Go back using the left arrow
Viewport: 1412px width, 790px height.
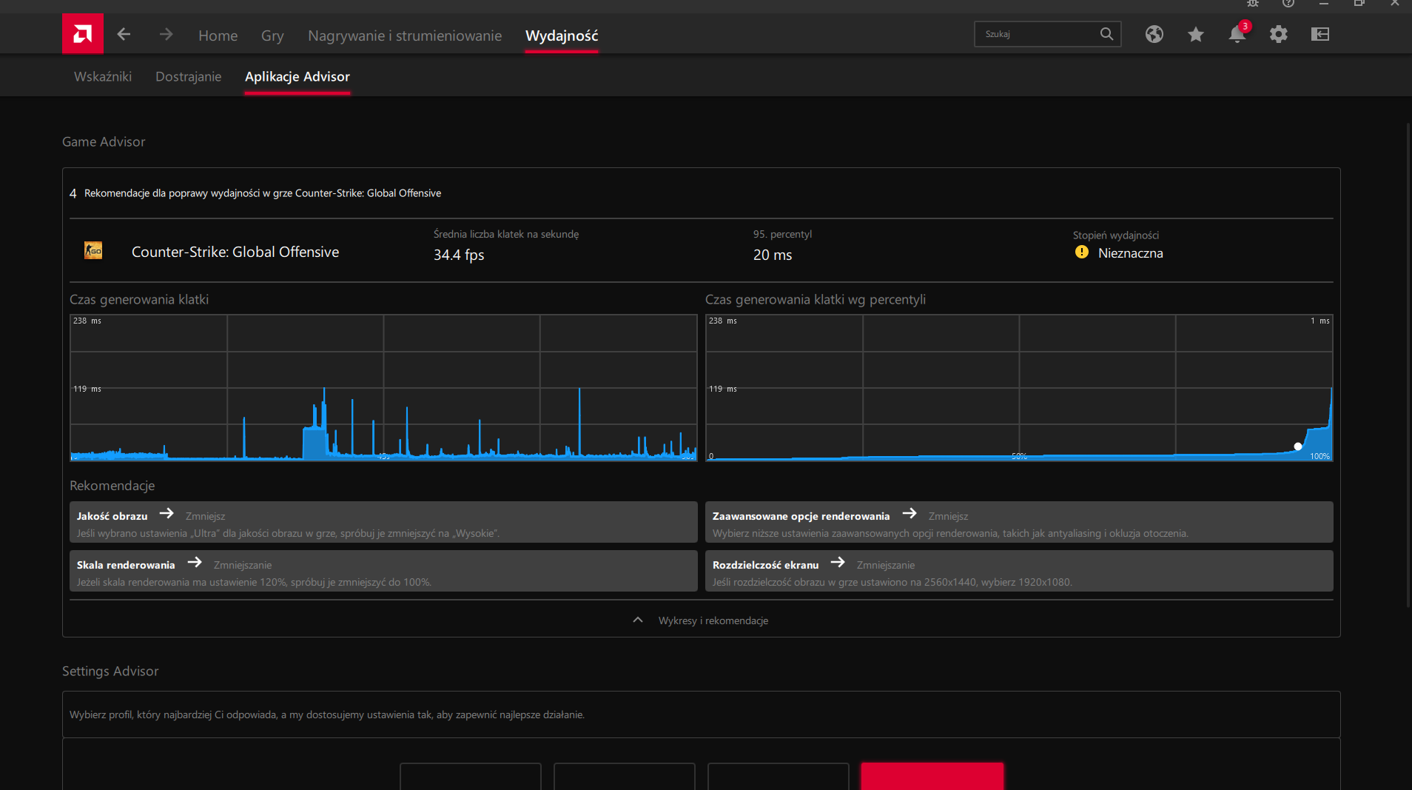124,34
